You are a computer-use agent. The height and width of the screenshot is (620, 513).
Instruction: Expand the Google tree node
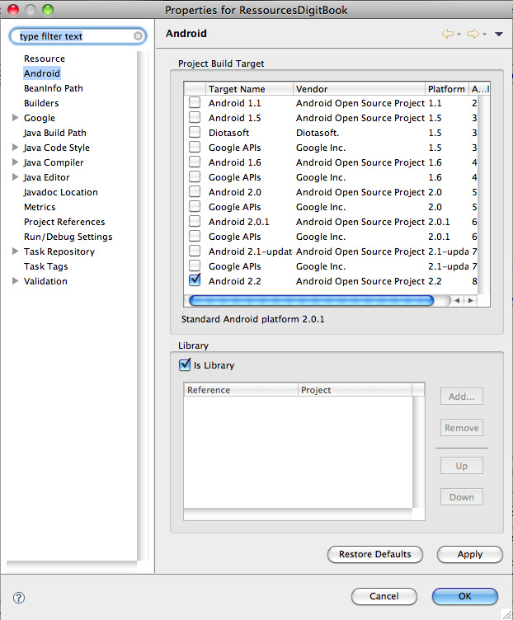point(16,118)
